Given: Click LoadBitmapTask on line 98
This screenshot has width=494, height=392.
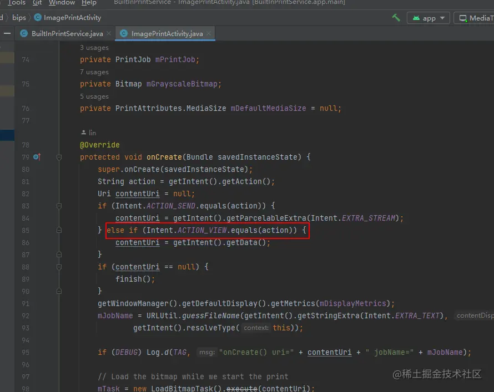Looking at the screenshot, I should pos(182,389).
